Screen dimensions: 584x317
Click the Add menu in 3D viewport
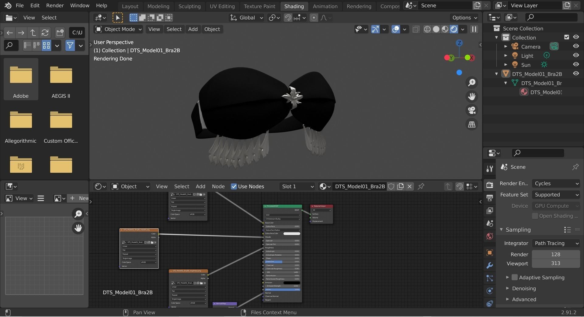tap(193, 29)
